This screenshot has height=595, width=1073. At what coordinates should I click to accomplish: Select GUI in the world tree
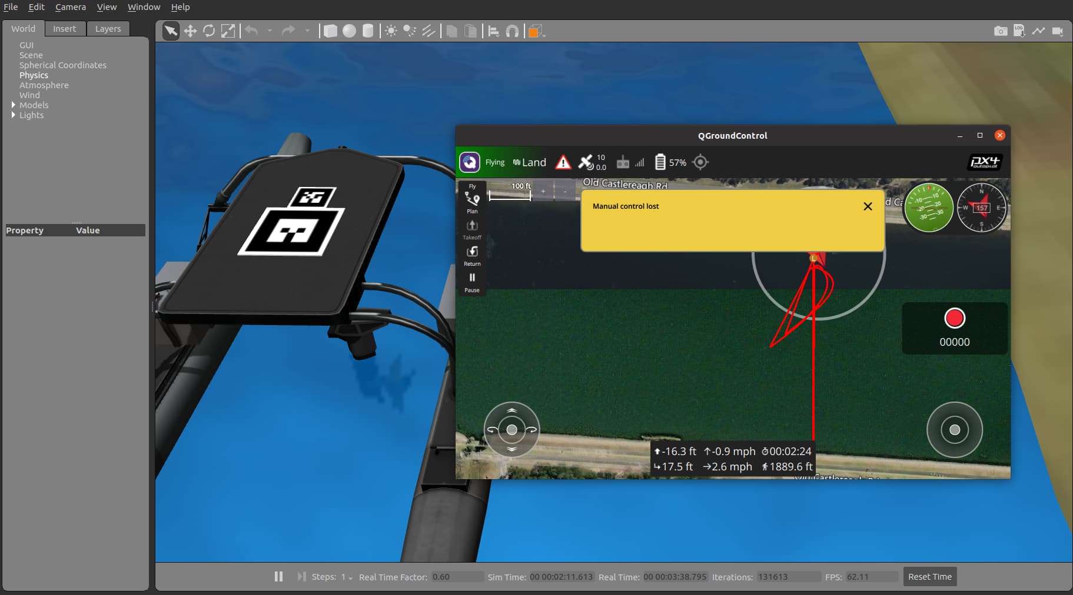tap(26, 45)
